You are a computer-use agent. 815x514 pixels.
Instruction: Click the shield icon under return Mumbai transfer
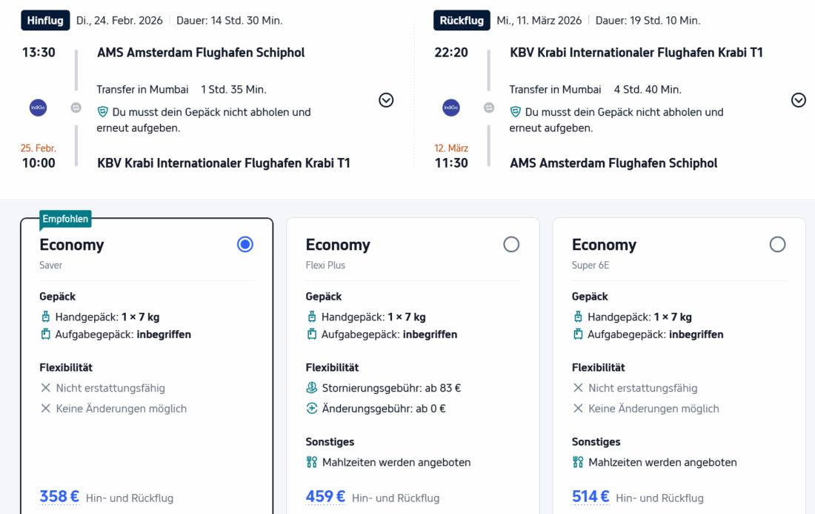(x=516, y=112)
